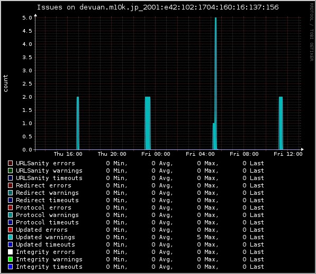Click the Fri 08:00 time axis label

(x=244, y=154)
